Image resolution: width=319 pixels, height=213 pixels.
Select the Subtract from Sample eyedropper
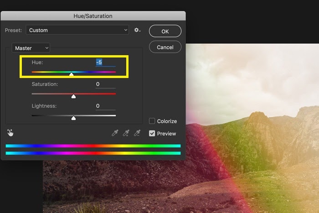[x=137, y=133]
